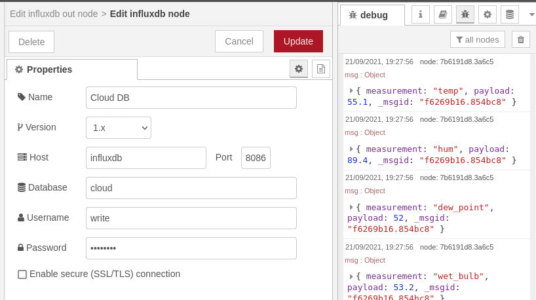Click the "temp" measurement string
Viewport: 536px width, 300px height.
(x=448, y=91)
